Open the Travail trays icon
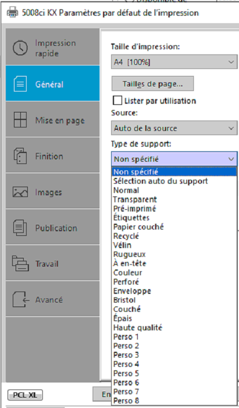239x408 pixels. (x=20, y=264)
